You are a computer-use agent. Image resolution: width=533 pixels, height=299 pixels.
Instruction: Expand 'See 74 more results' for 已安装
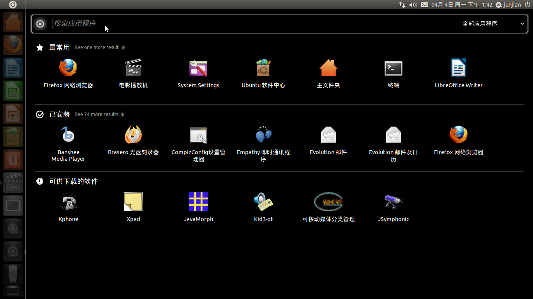100,114
